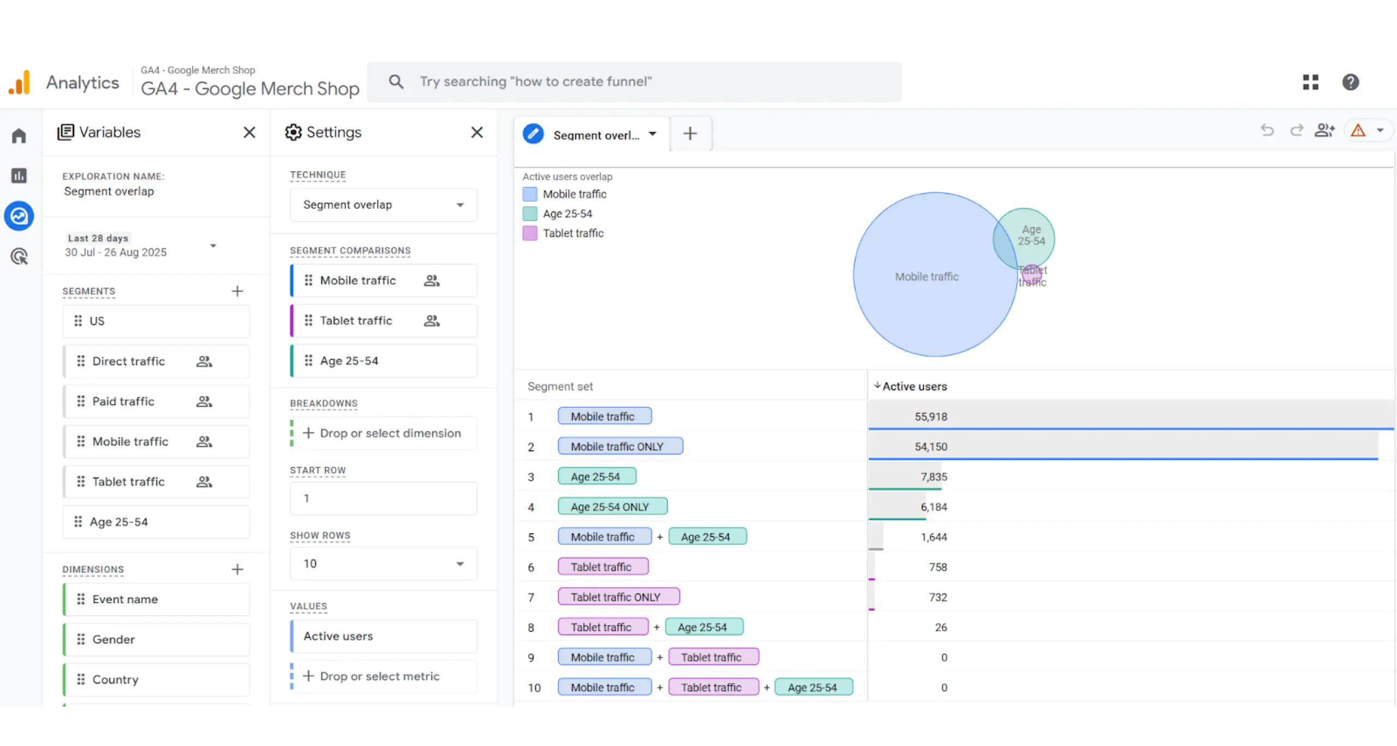Close the Settings panel
The width and height of the screenshot is (1397, 746).
[x=477, y=132]
